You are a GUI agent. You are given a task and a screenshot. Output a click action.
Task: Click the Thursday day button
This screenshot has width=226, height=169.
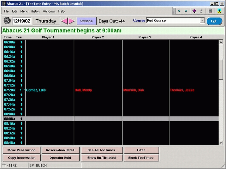pos(46,21)
